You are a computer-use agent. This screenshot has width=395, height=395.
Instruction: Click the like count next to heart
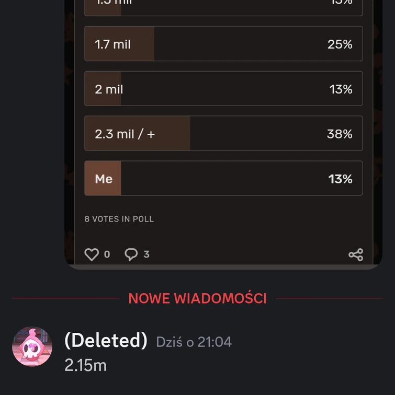107,254
